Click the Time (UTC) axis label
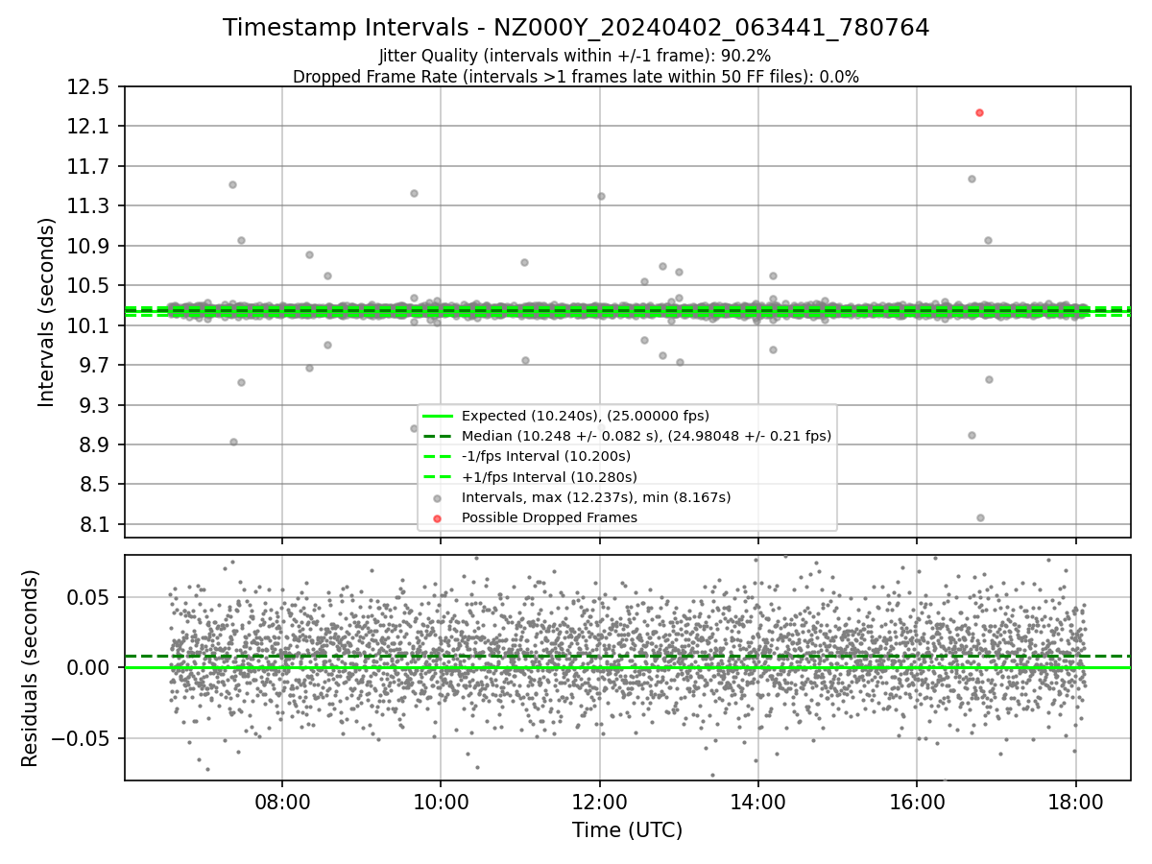Image resolution: width=1152 pixels, height=864 pixels. [627, 830]
